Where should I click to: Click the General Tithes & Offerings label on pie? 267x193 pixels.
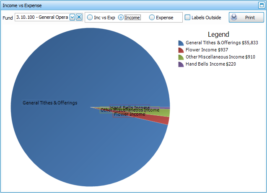(50, 103)
